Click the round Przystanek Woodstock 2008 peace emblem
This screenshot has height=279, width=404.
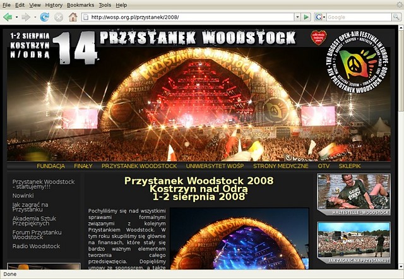[x=357, y=62]
